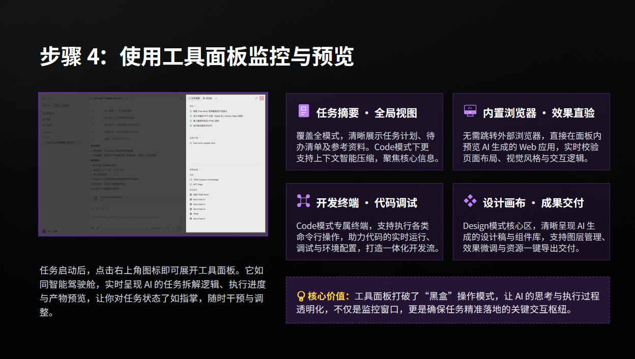
Task: Open the TRAE-product-knowledge reference
Action: coord(204,179)
